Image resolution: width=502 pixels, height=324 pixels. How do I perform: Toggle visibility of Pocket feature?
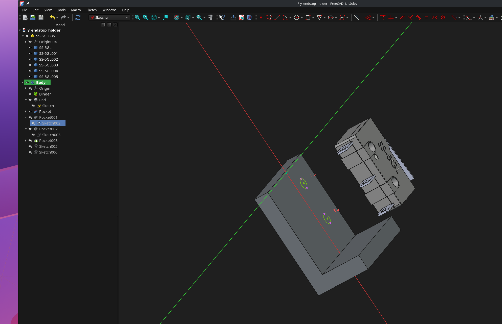[x=30, y=112]
